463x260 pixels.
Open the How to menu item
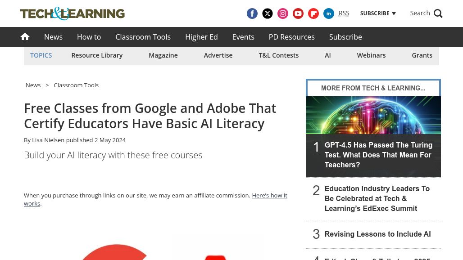89,37
